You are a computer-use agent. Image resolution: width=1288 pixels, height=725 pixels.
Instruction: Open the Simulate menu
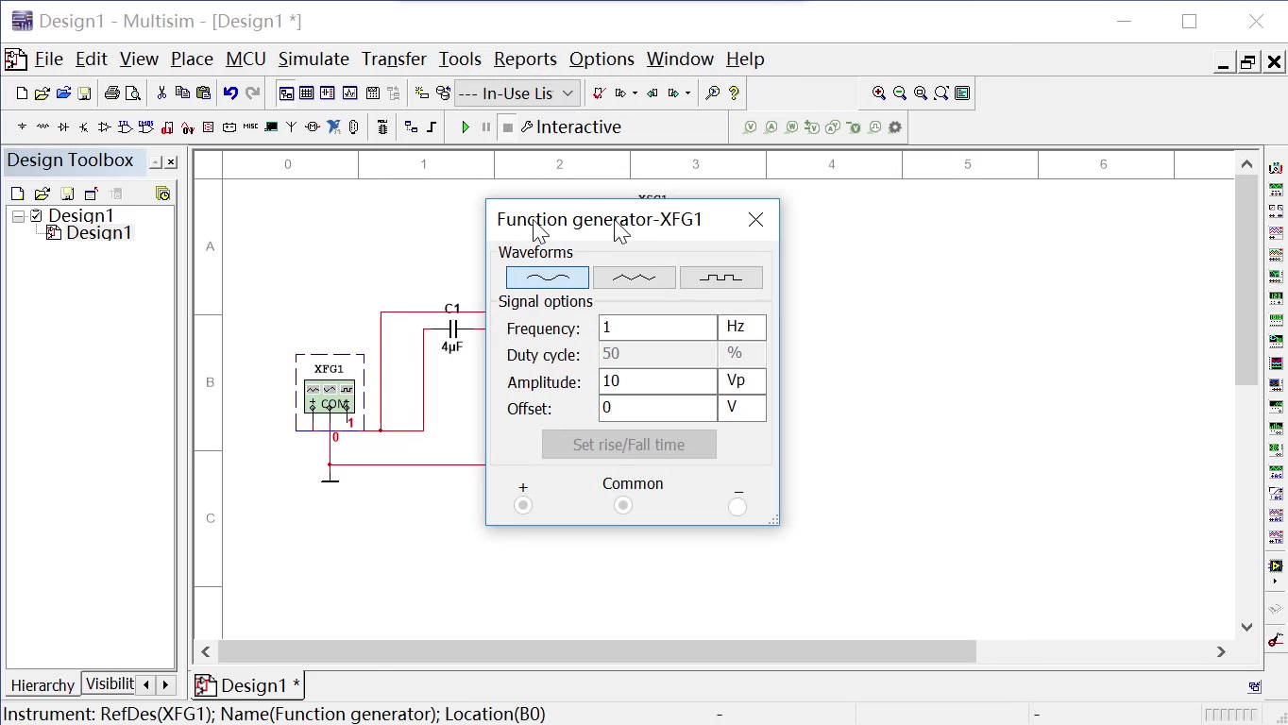pos(314,59)
